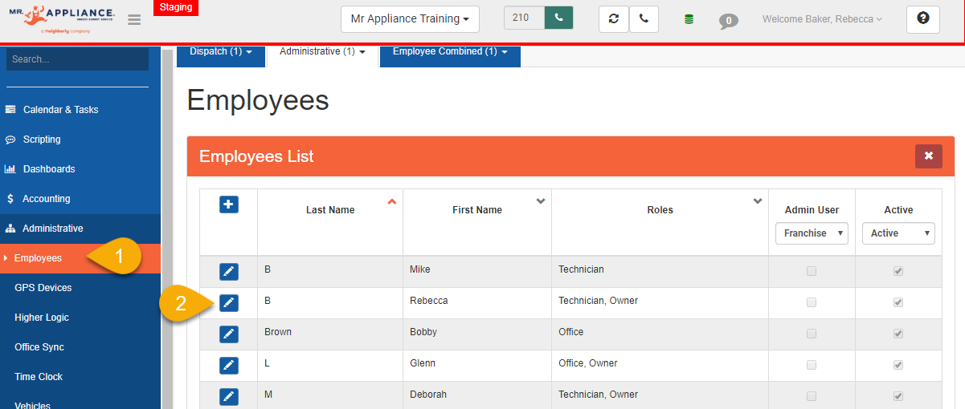Toggle Active checkbox for Rebecca B
The height and width of the screenshot is (409, 965).
pyautogui.click(x=898, y=302)
